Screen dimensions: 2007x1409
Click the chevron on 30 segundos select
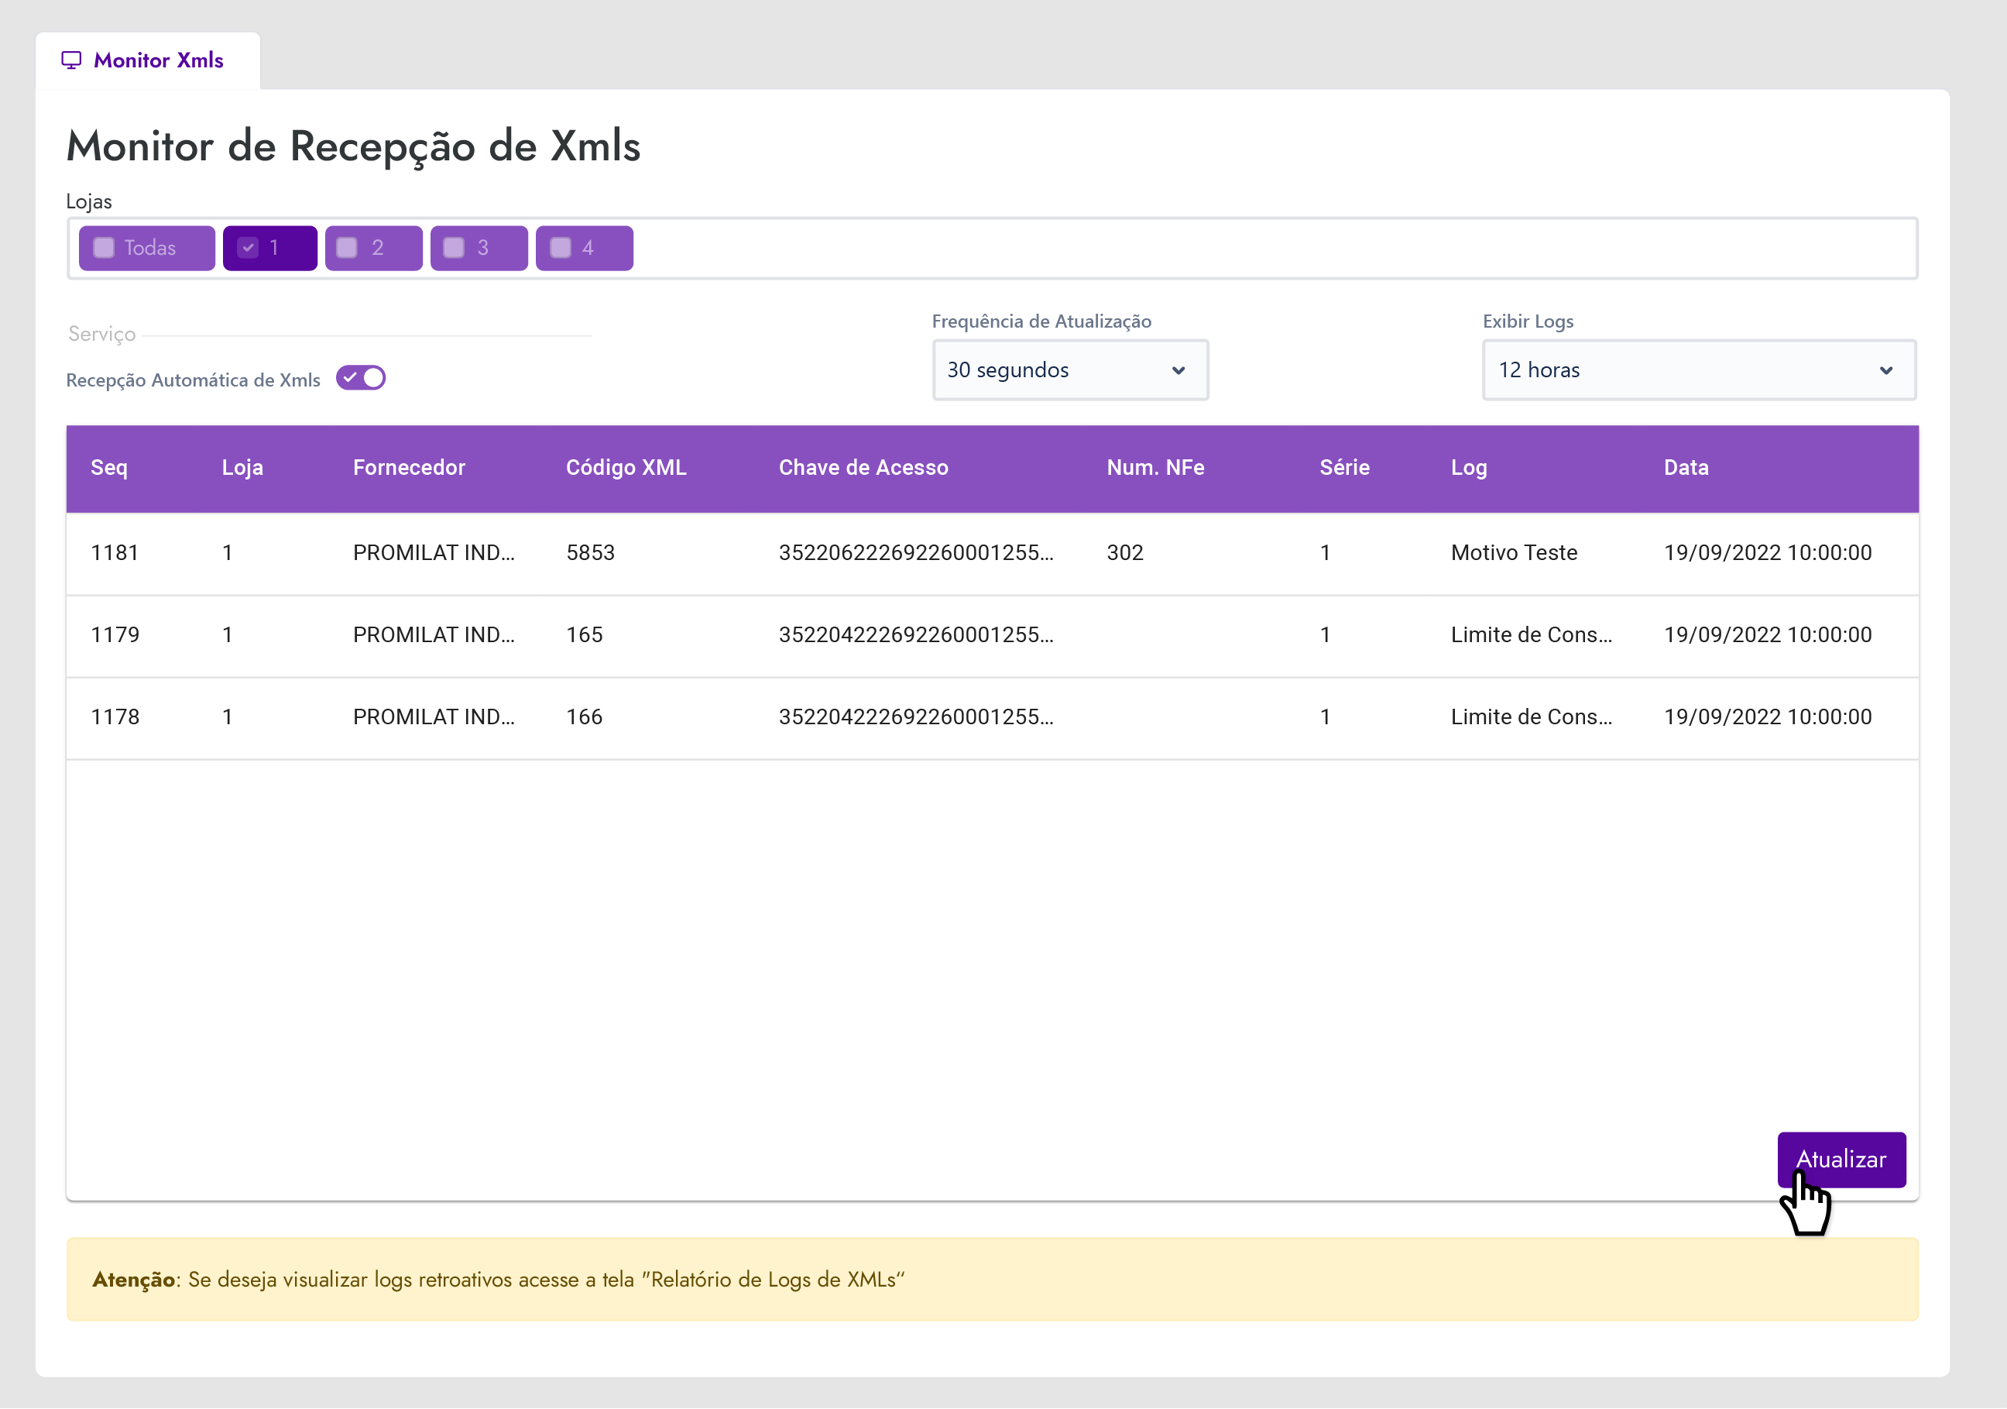[1178, 371]
